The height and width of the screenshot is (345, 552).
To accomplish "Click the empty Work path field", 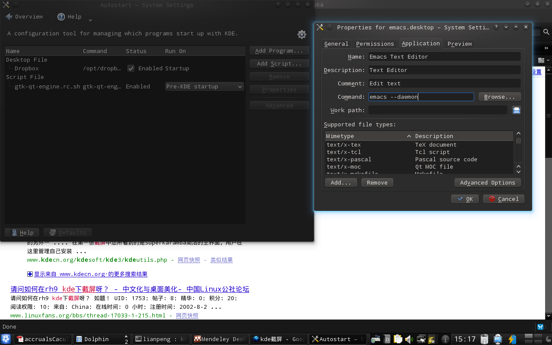I will pos(438,110).
